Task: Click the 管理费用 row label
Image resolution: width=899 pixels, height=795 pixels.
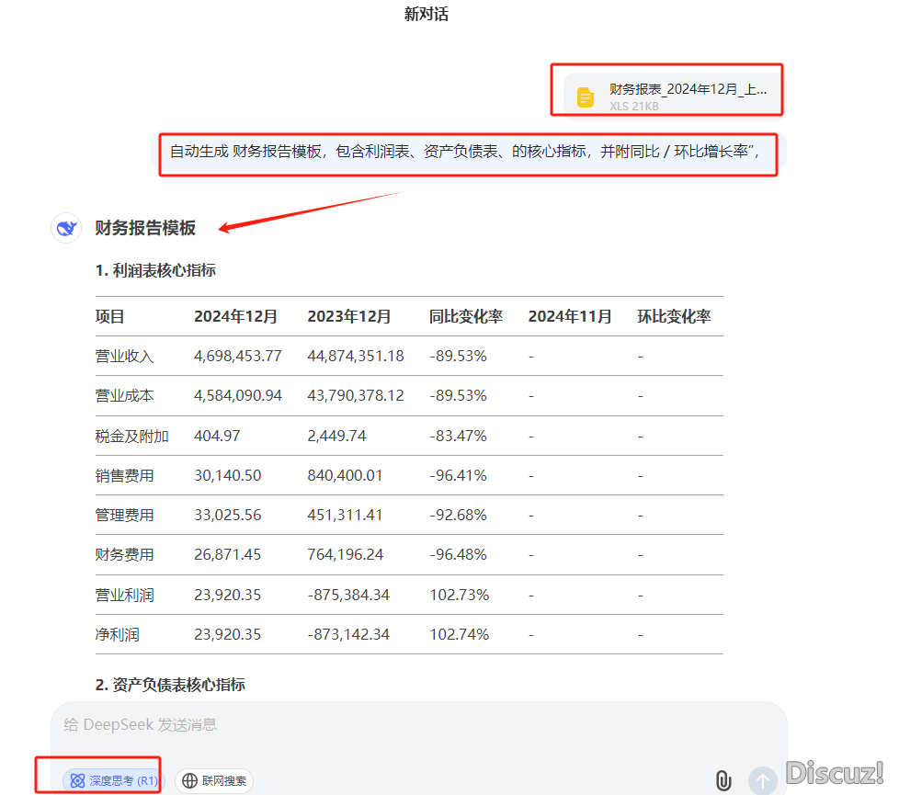Action: (x=124, y=516)
